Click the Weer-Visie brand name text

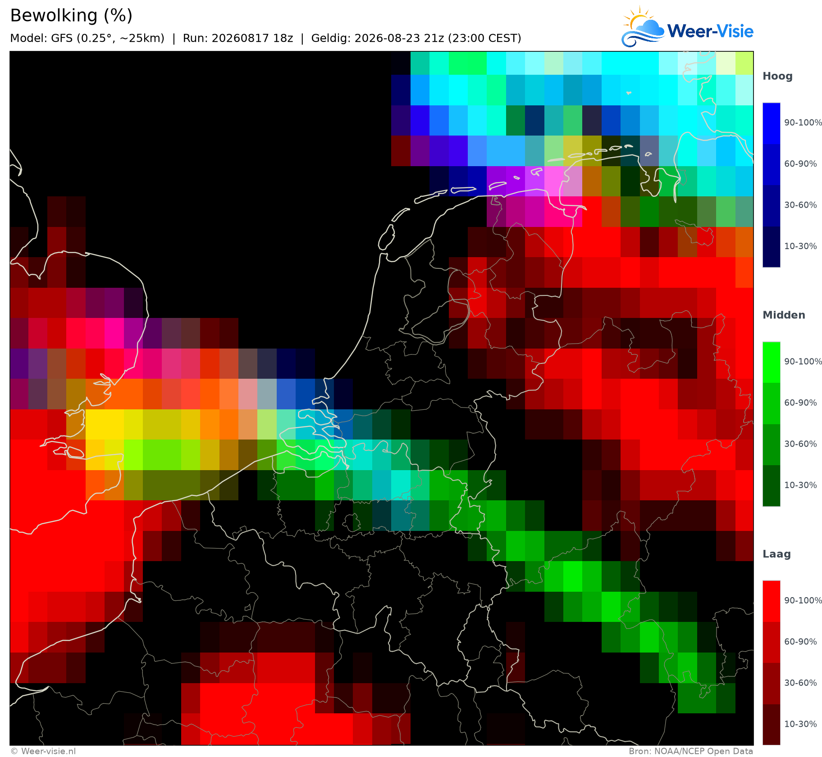(x=710, y=31)
